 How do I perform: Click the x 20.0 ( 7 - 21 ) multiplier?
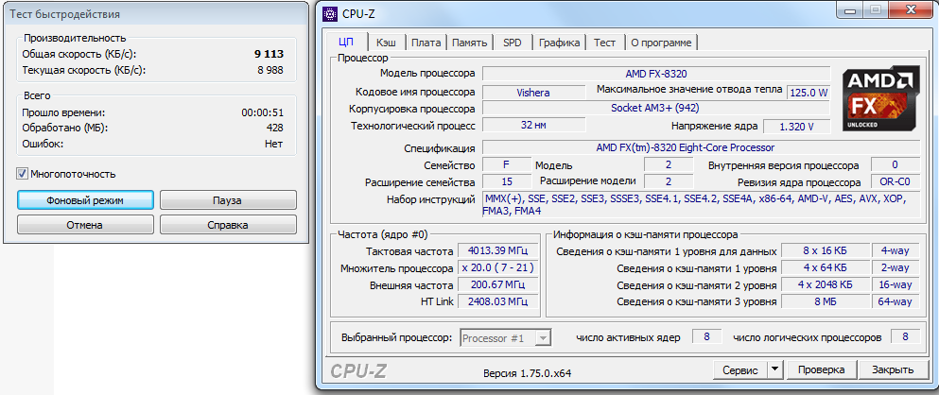click(x=498, y=267)
